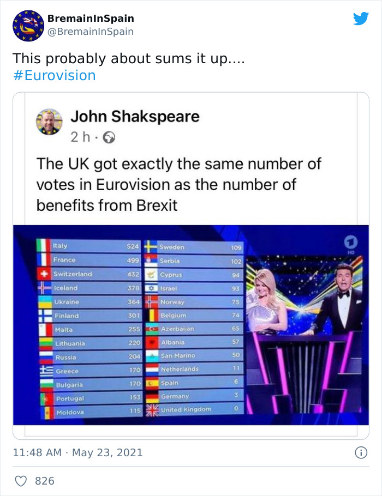Open the Eurovision scoreboard image
This screenshot has height=496, width=382.
pos(191,327)
